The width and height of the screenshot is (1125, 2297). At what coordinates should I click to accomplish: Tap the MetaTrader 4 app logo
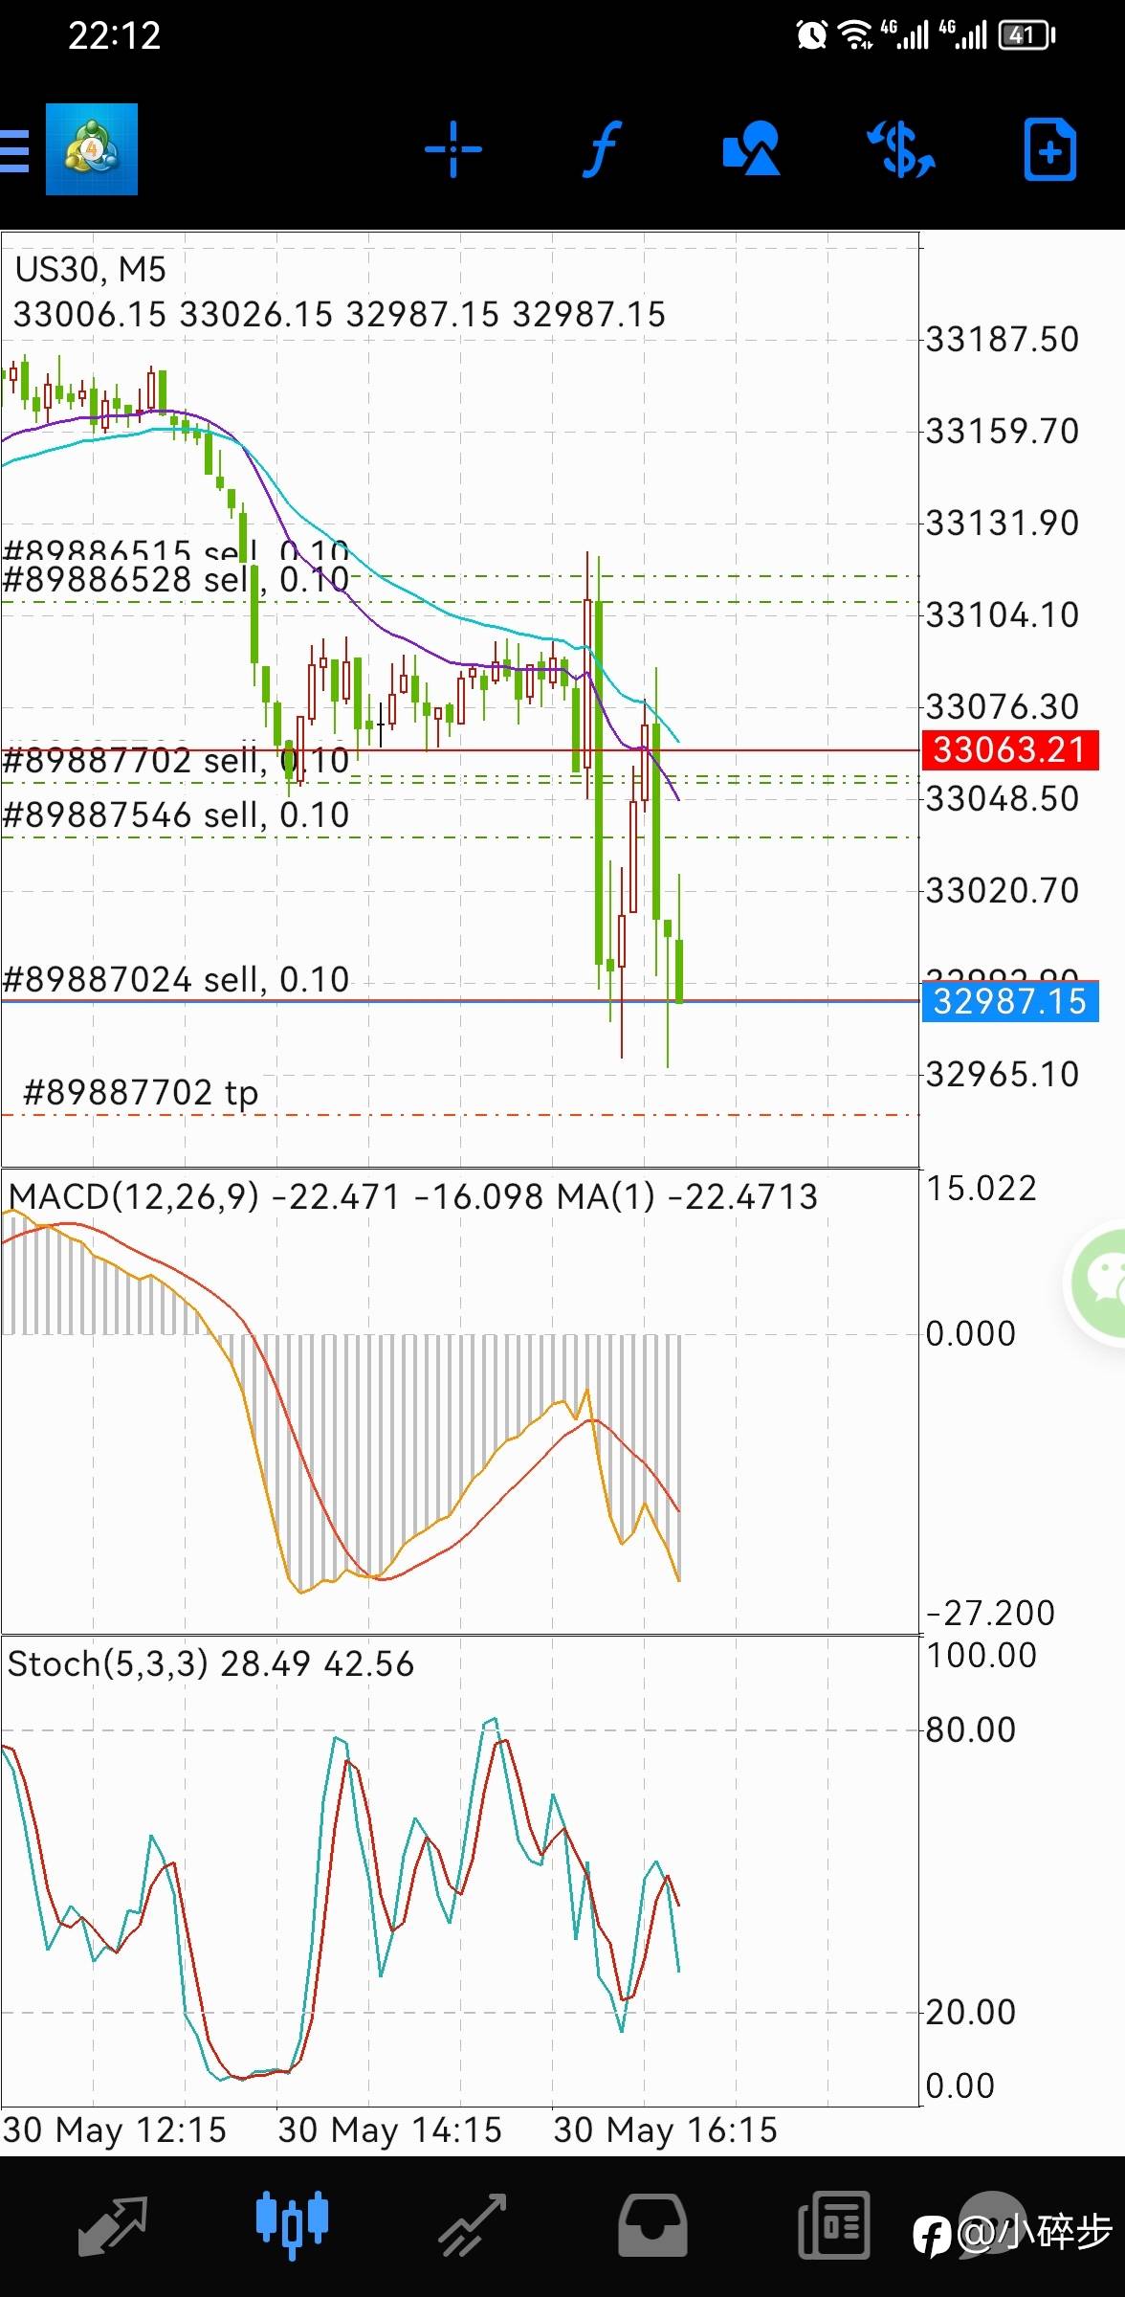click(x=92, y=149)
